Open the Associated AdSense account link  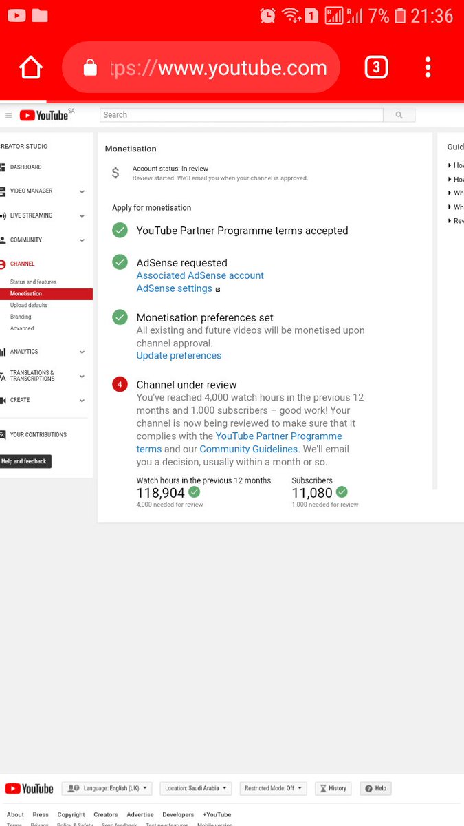pos(200,275)
